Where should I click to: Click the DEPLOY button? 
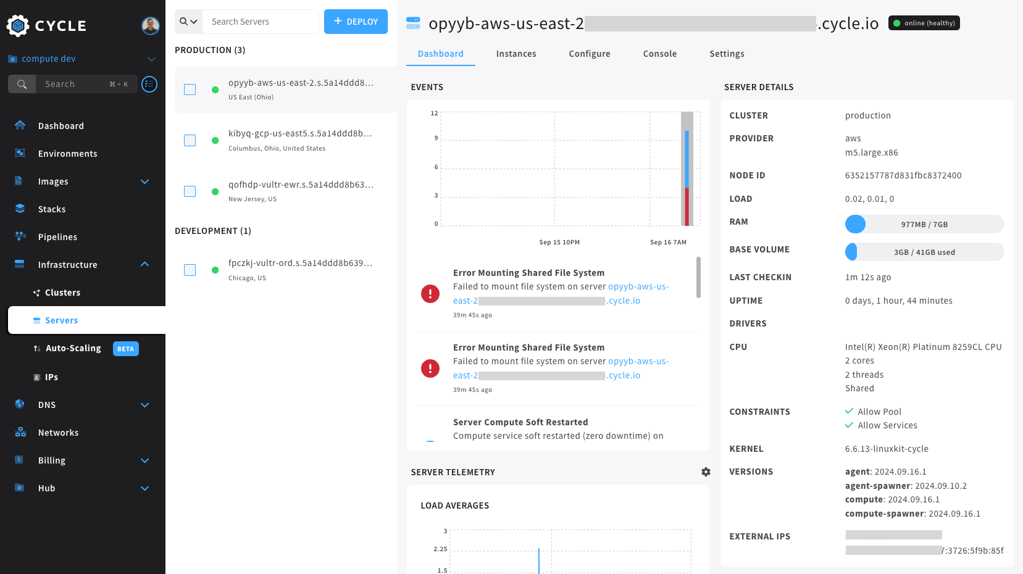coord(356,22)
